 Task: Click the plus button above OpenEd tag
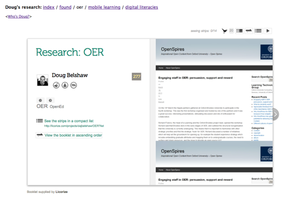tap(50, 100)
